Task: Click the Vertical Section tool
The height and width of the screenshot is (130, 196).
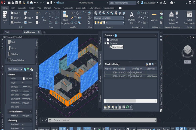Action: (x=171, y=18)
